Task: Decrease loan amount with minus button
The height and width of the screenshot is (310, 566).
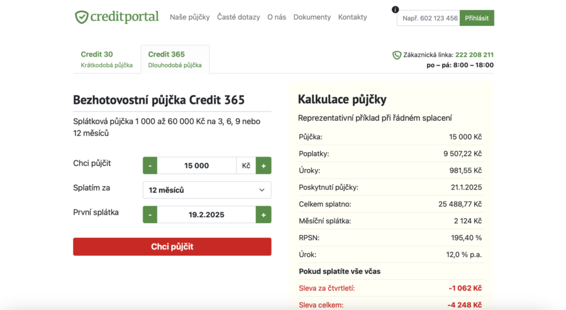Action: coord(150,165)
